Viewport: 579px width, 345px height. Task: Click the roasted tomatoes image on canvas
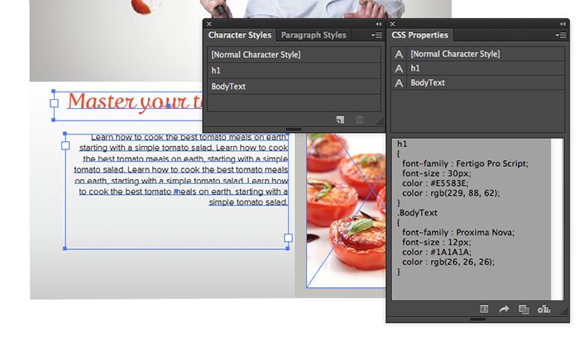pyautogui.click(x=346, y=210)
